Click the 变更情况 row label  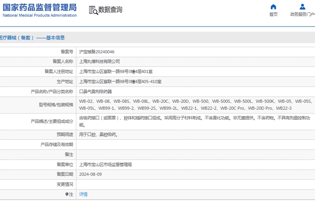click(x=65, y=184)
